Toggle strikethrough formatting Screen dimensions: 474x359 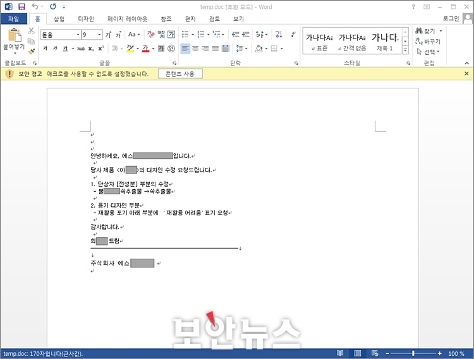(x=81, y=49)
